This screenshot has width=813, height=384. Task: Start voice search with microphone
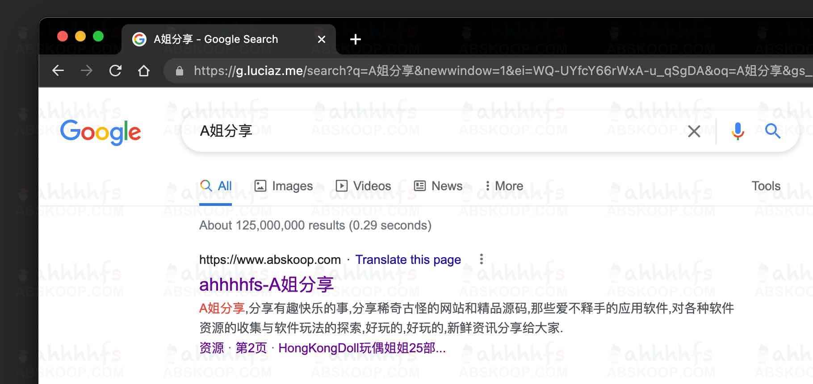(738, 131)
